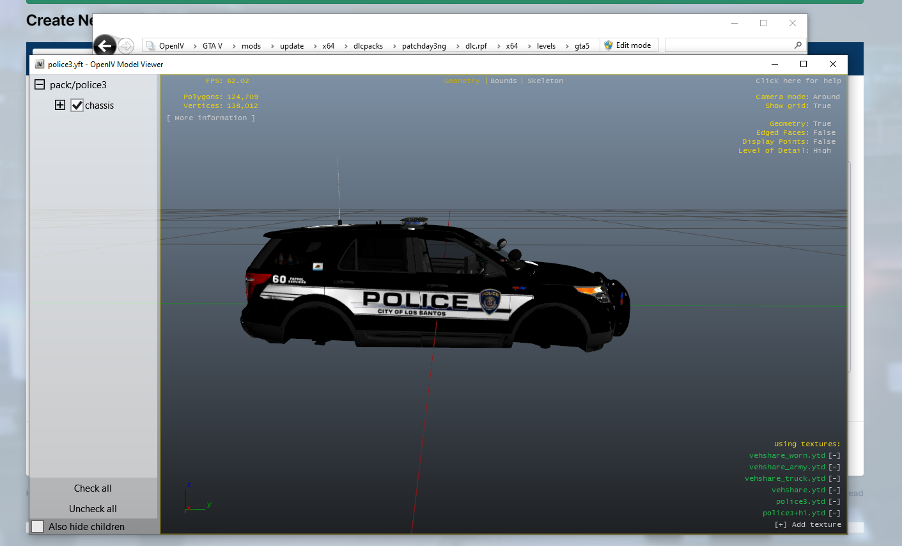This screenshot has width=902, height=546.
Task: Open Add texture option
Action: (808, 525)
